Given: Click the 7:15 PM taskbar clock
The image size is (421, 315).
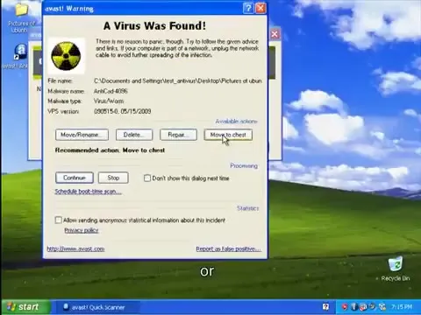Looking at the screenshot, I should [x=402, y=307].
